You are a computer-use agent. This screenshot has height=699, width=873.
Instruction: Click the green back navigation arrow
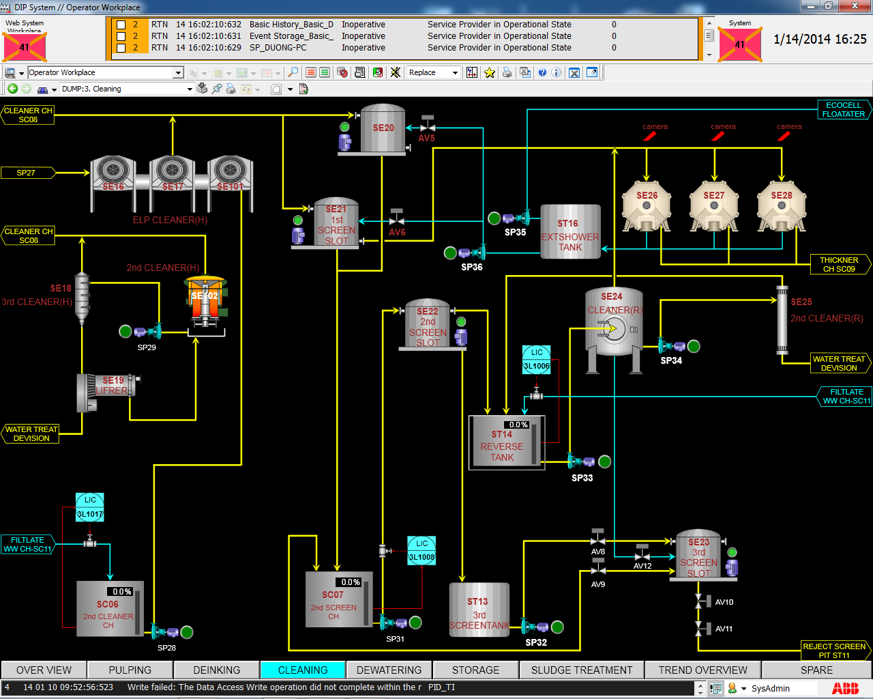pyautogui.click(x=12, y=89)
